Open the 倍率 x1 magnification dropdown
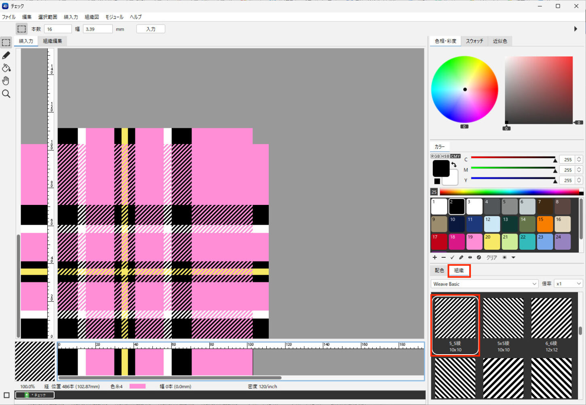The height and width of the screenshot is (405, 586). click(568, 284)
